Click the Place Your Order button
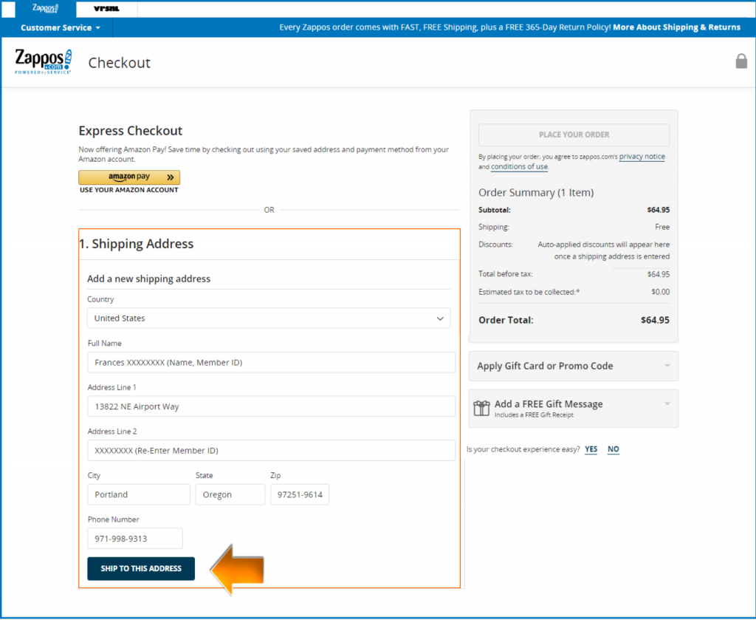 (574, 135)
